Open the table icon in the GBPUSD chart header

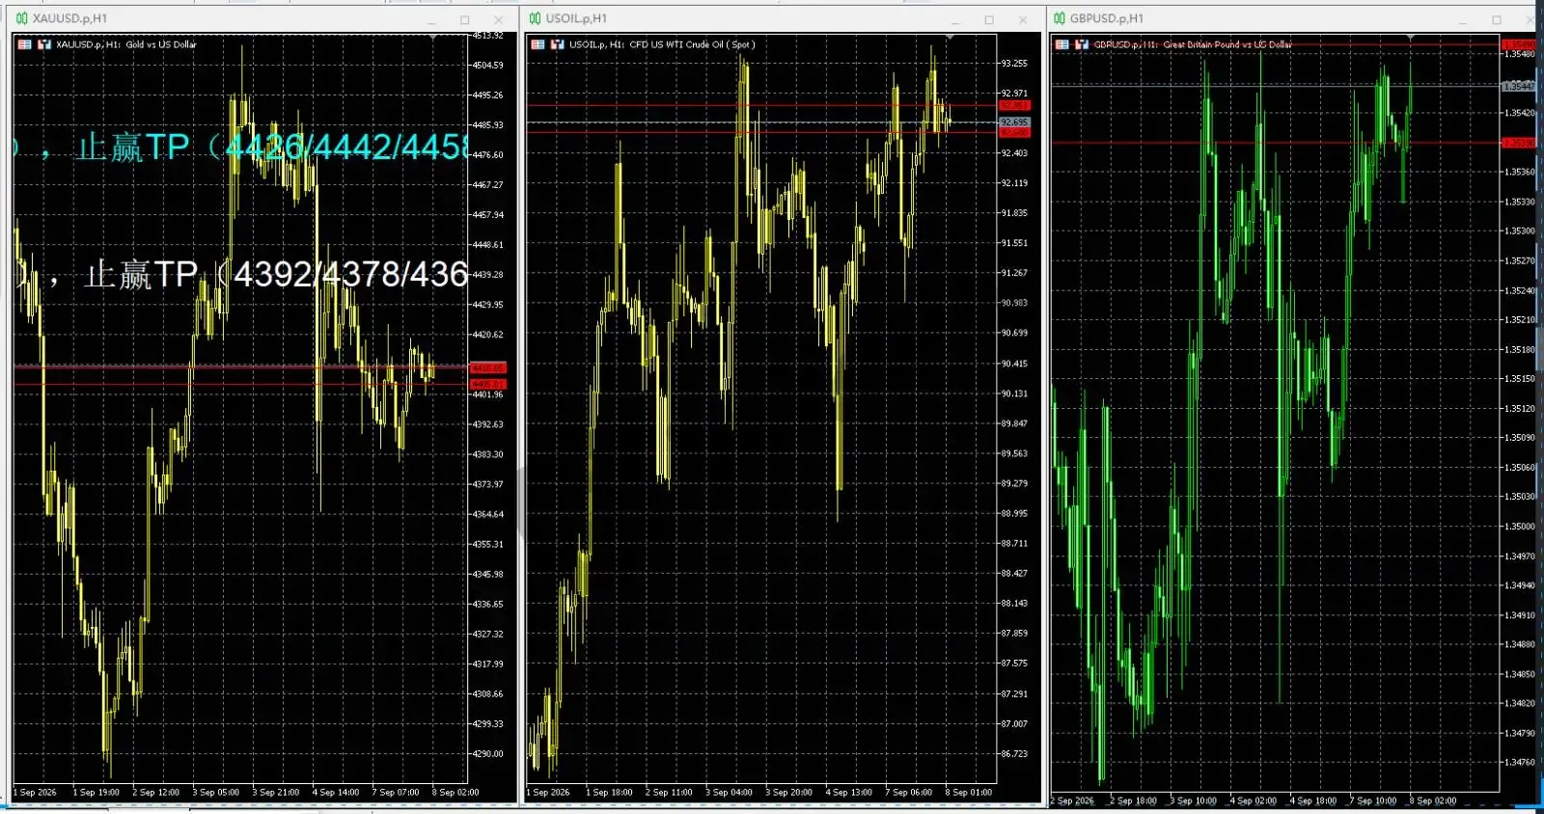(1062, 44)
